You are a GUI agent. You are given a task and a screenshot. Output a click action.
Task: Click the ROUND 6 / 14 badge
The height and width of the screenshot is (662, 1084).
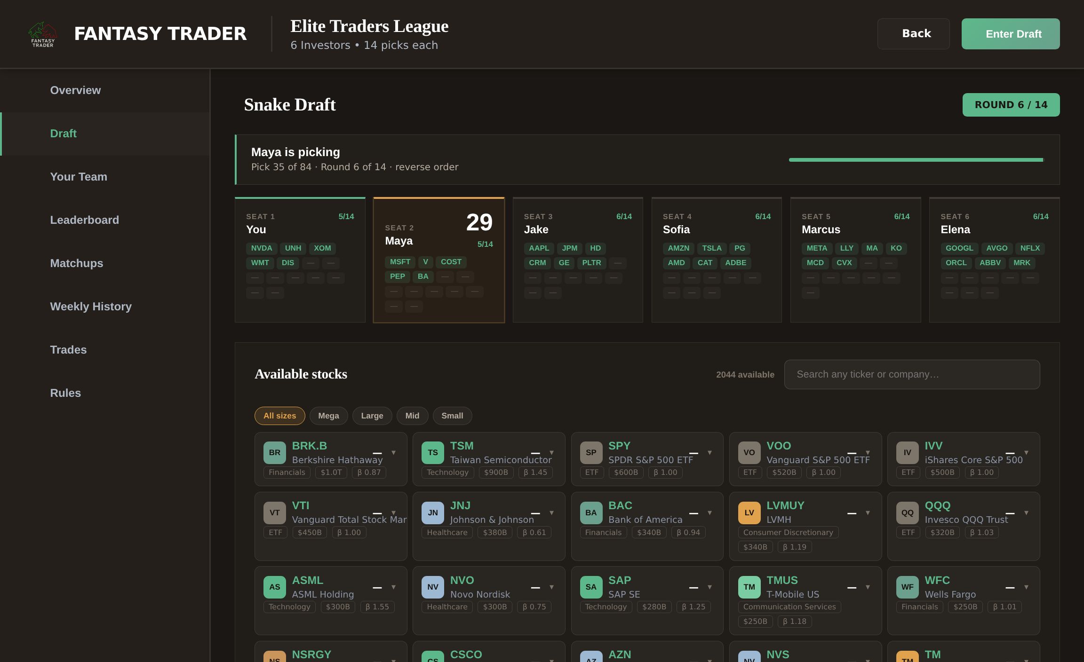[x=1011, y=105]
